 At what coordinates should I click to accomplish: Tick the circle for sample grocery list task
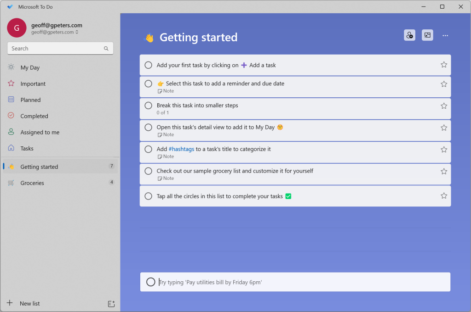click(148, 171)
